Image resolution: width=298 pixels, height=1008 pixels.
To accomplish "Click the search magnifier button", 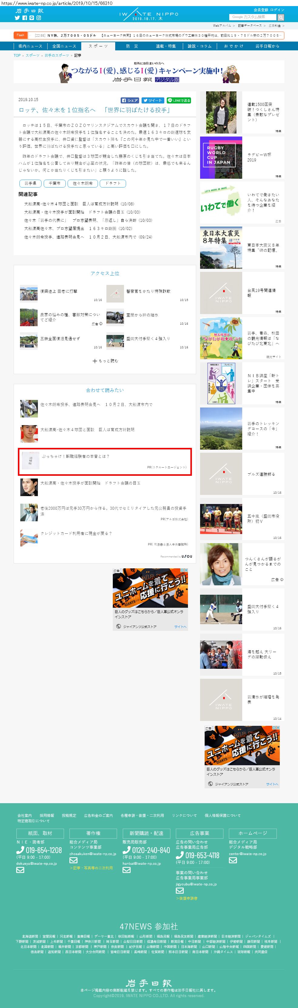I will [281, 17].
